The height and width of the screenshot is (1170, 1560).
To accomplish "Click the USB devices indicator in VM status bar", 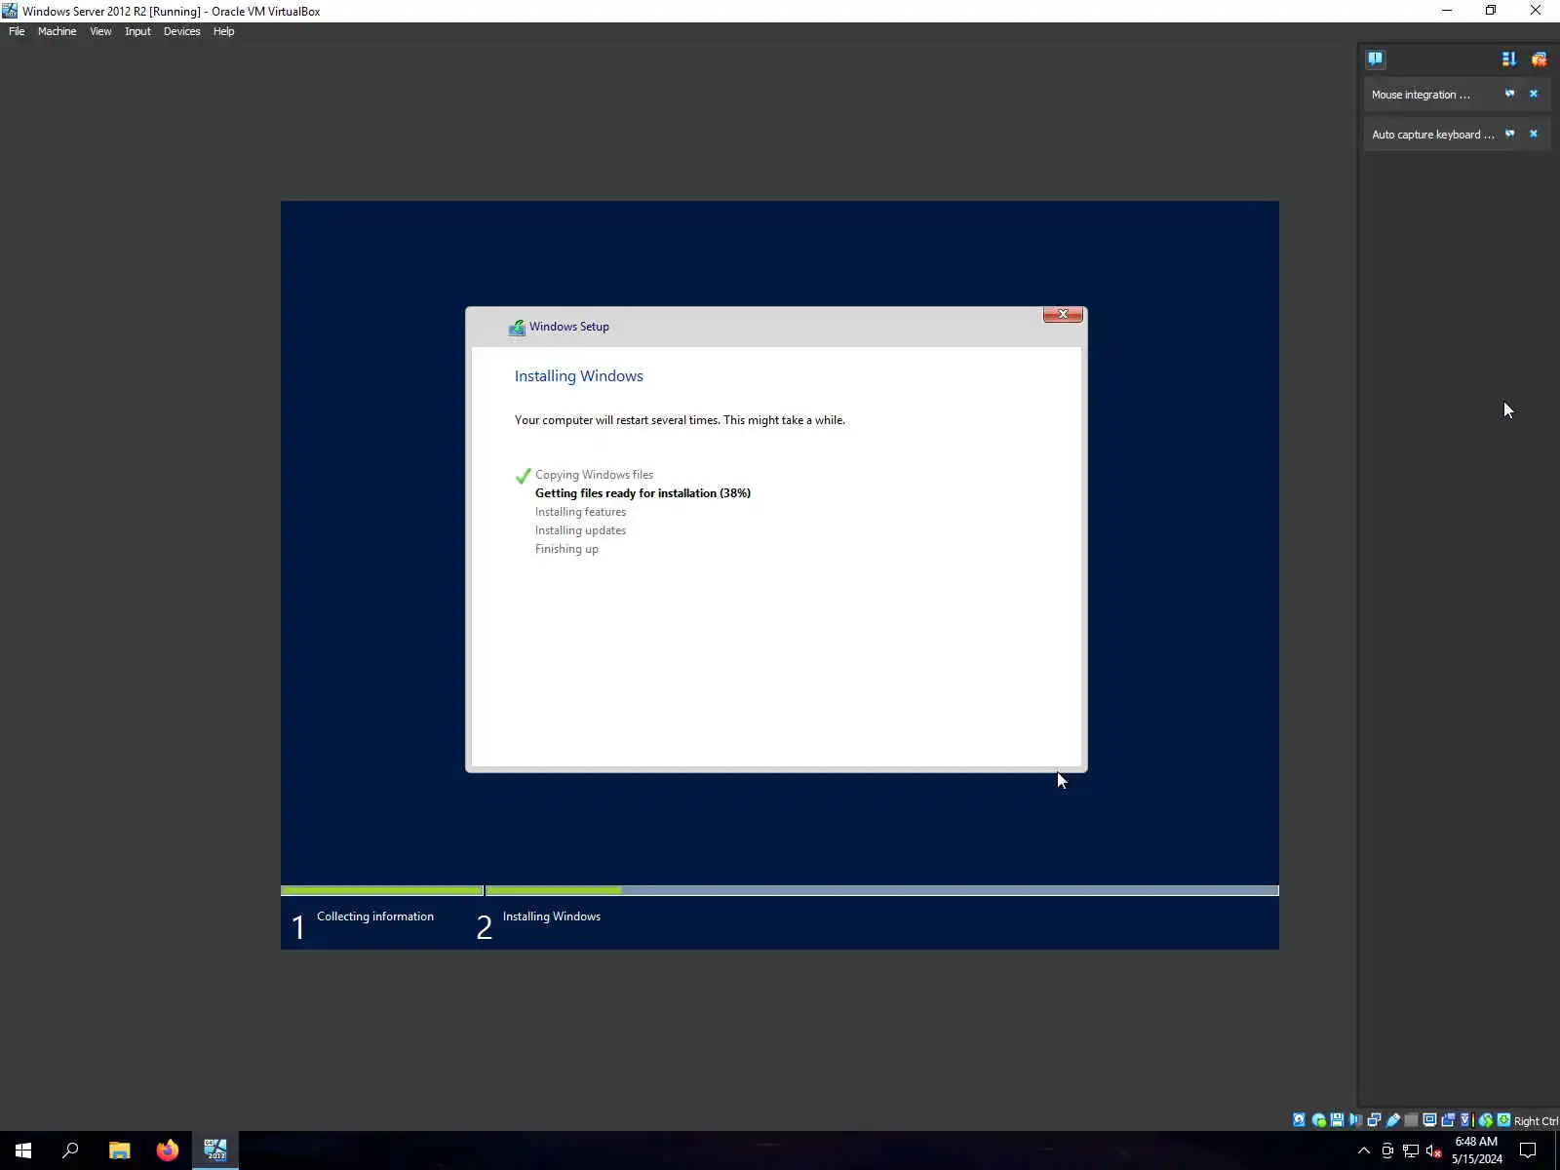I will tap(1392, 1120).
